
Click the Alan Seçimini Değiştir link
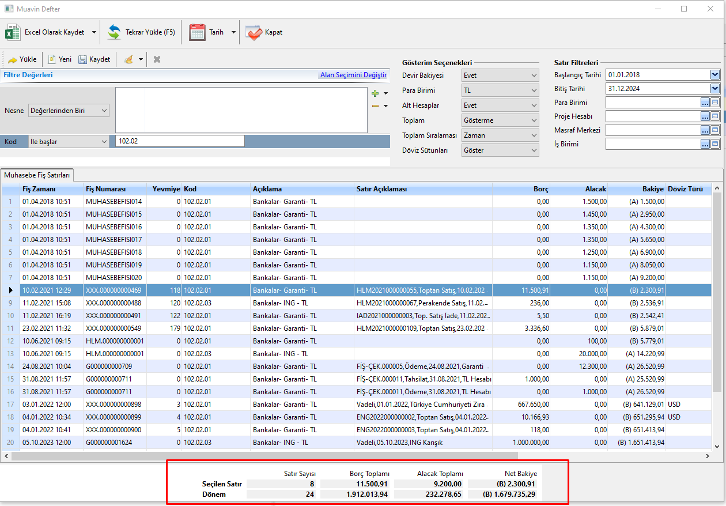click(353, 75)
